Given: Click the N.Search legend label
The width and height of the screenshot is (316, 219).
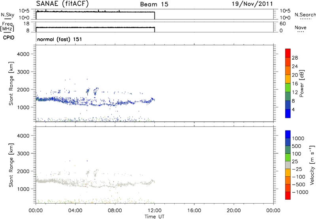Looking at the screenshot, I should [x=305, y=15].
